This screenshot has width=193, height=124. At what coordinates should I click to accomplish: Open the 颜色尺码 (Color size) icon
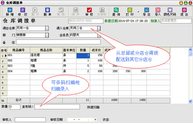170,10
